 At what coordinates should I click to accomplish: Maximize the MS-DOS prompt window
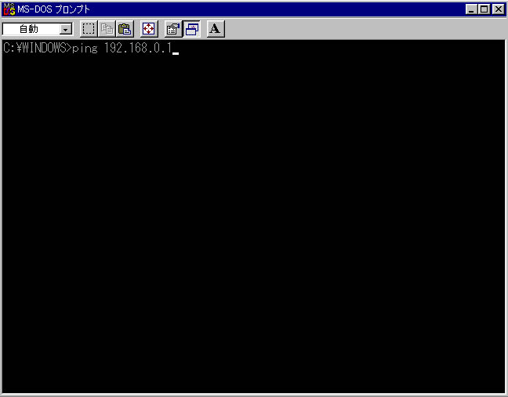point(484,9)
